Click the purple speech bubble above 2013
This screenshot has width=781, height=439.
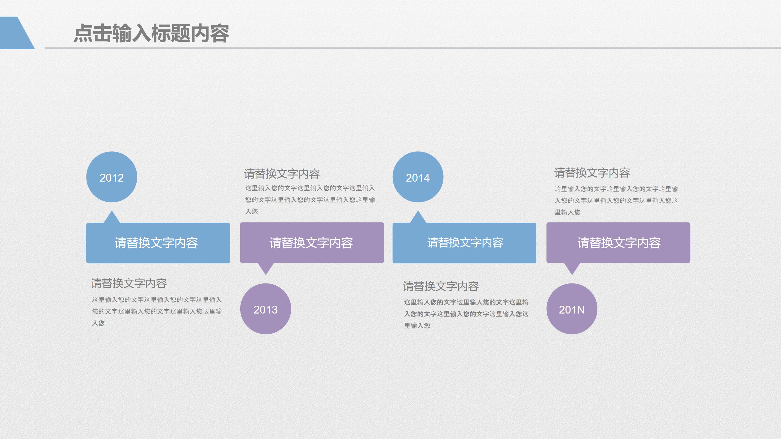[x=313, y=242]
